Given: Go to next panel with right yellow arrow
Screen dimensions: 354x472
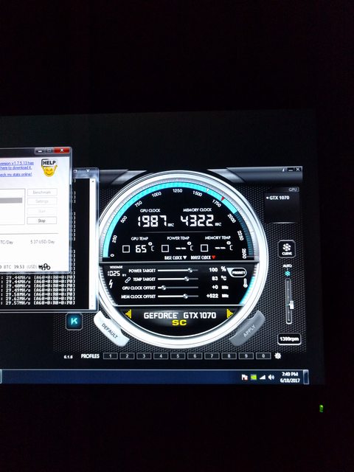Looking at the screenshot, I should [x=229, y=313].
